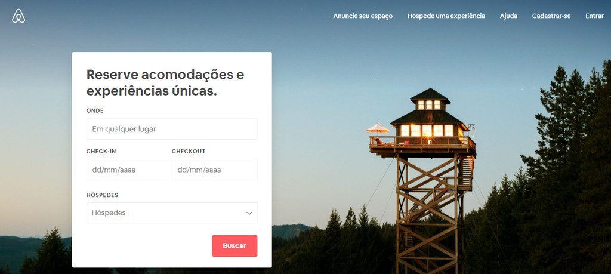Go to the Ajuda help link
Viewport: 611px width, 274px height.
[x=508, y=16]
